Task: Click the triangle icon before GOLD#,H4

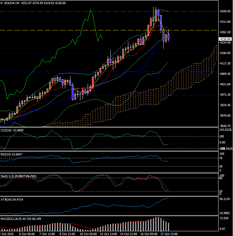Action: (2, 3)
